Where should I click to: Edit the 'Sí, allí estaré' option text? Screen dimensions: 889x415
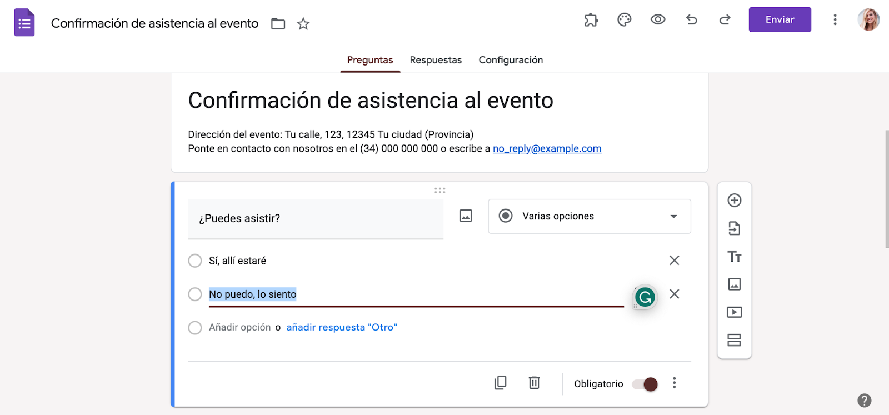238,261
